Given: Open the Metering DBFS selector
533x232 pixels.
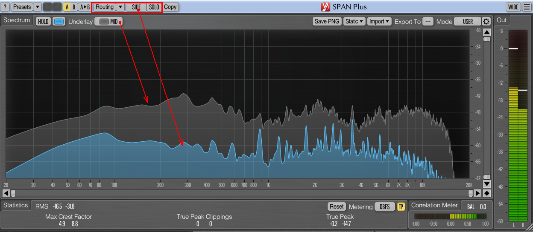Looking at the screenshot, I should click(x=385, y=206).
